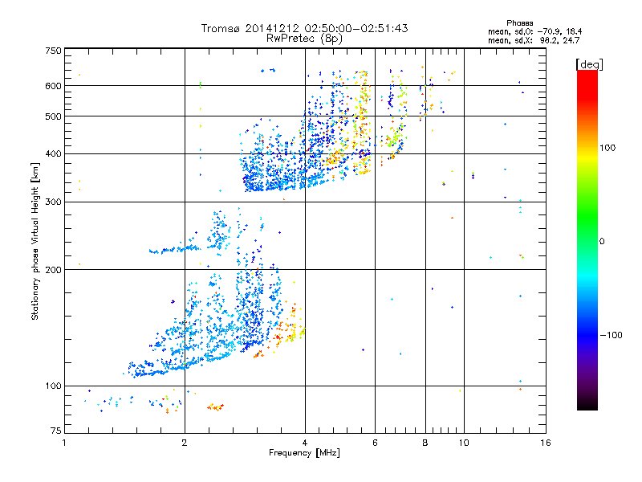Click the colorbar label '-100'

tap(611, 335)
